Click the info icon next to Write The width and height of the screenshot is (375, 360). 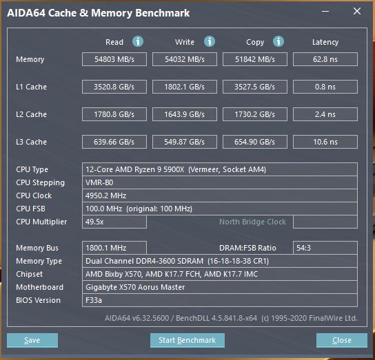210,41
